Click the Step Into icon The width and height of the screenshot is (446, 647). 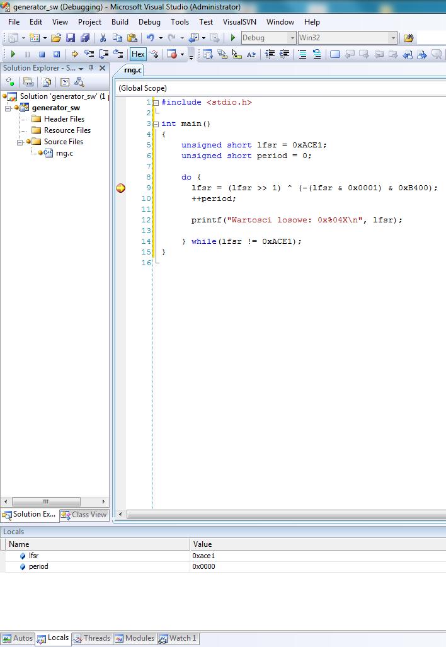(x=89, y=54)
